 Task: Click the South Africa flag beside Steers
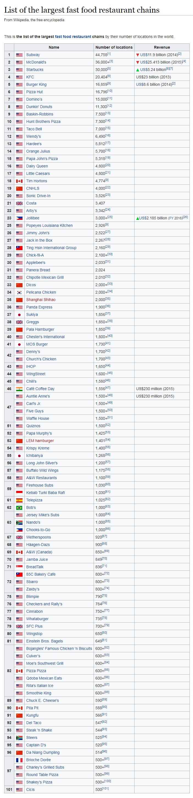[x=19, y=738]
